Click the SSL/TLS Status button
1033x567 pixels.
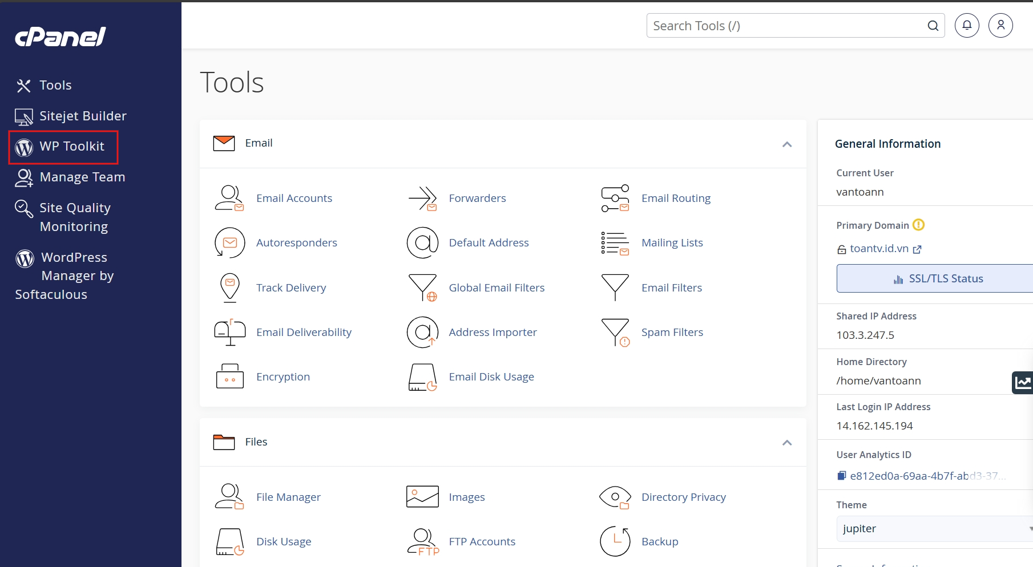tap(935, 278)
